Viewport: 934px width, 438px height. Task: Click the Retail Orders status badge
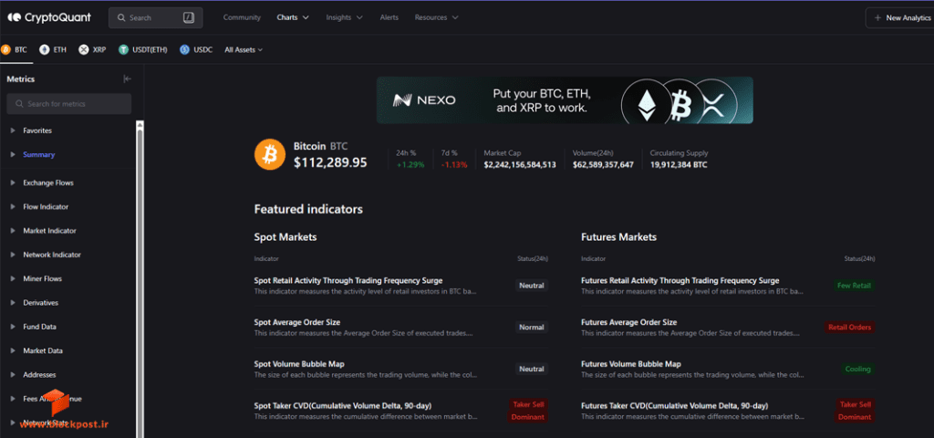pos(849,328)
